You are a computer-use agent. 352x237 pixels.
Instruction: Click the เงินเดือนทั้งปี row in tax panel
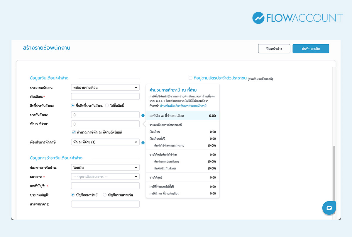tap(182, 138)
